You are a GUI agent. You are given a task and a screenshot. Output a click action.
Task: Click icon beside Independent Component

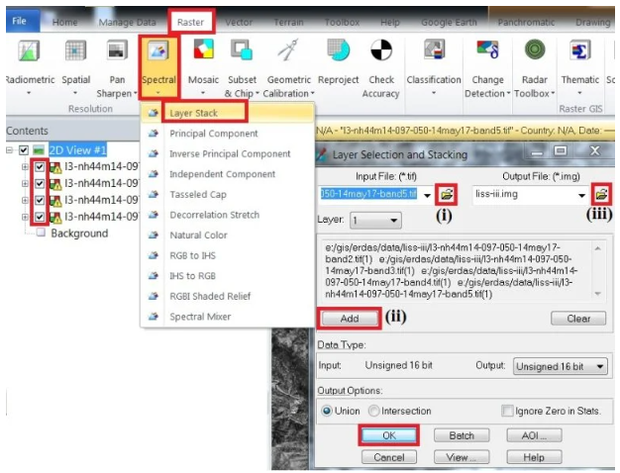[154, 174]
